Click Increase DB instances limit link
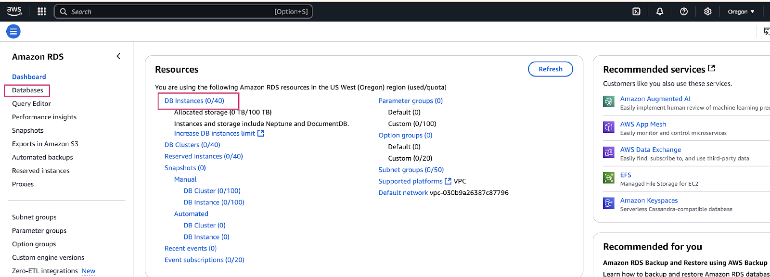The height and width of the screenshot is (277, 770). coord(215,133)
